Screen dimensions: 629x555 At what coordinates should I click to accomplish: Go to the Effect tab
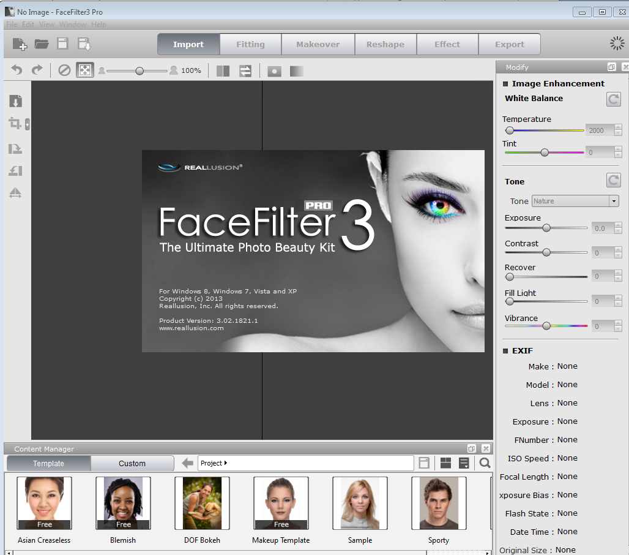tap(447, 44)
